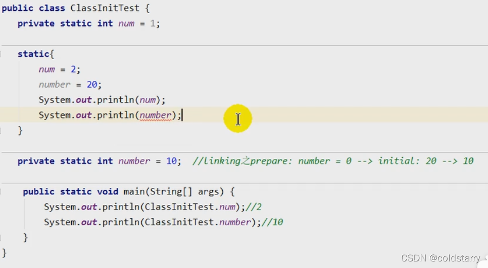The height and width of the screenshot is (268, 488).
Task: Click the red-underlined 'number' inside println
Action: tap(155, 115)
